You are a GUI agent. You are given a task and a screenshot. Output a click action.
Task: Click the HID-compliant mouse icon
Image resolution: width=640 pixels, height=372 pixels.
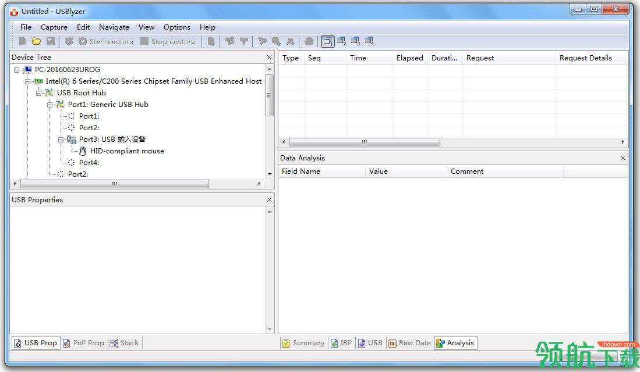(83, 151)
